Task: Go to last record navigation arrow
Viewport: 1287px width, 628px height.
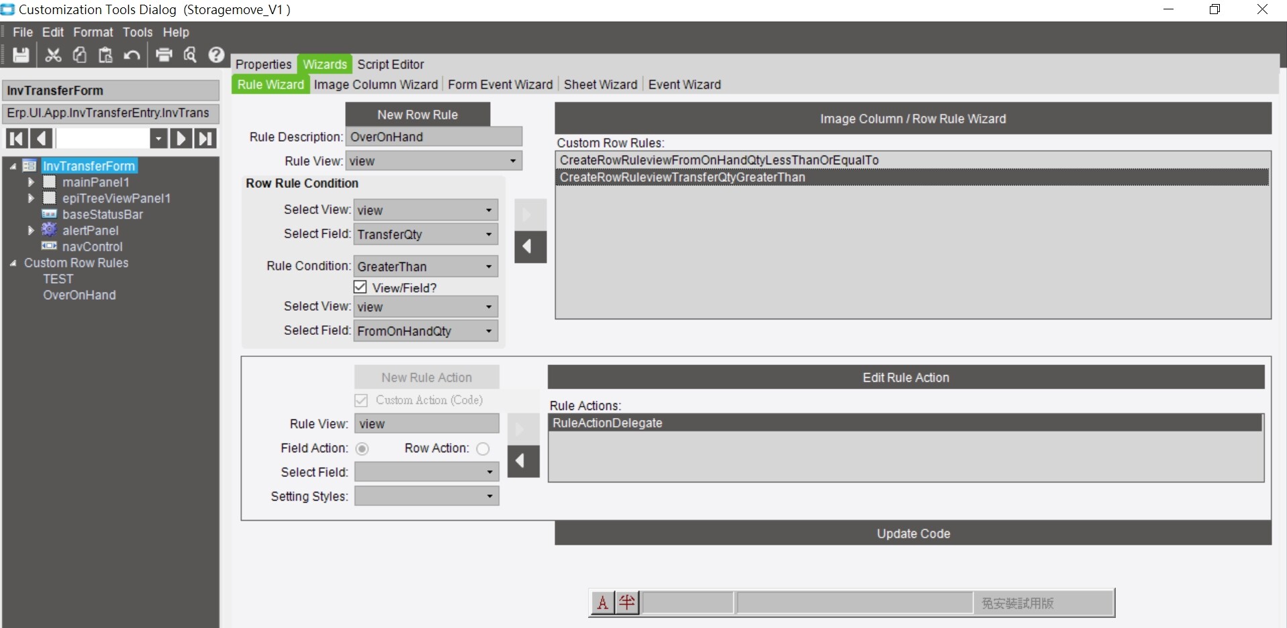Action: (205, 139)
